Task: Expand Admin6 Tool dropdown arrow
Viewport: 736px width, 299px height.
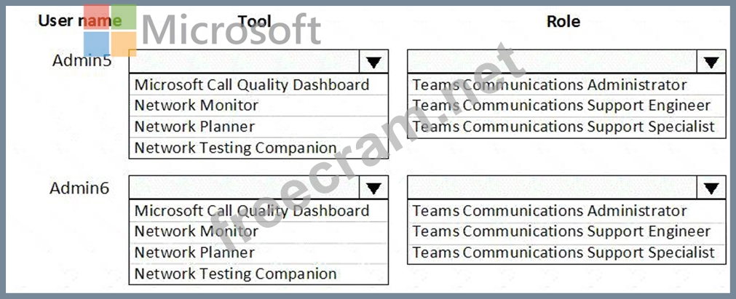Action: click(373, 188)
